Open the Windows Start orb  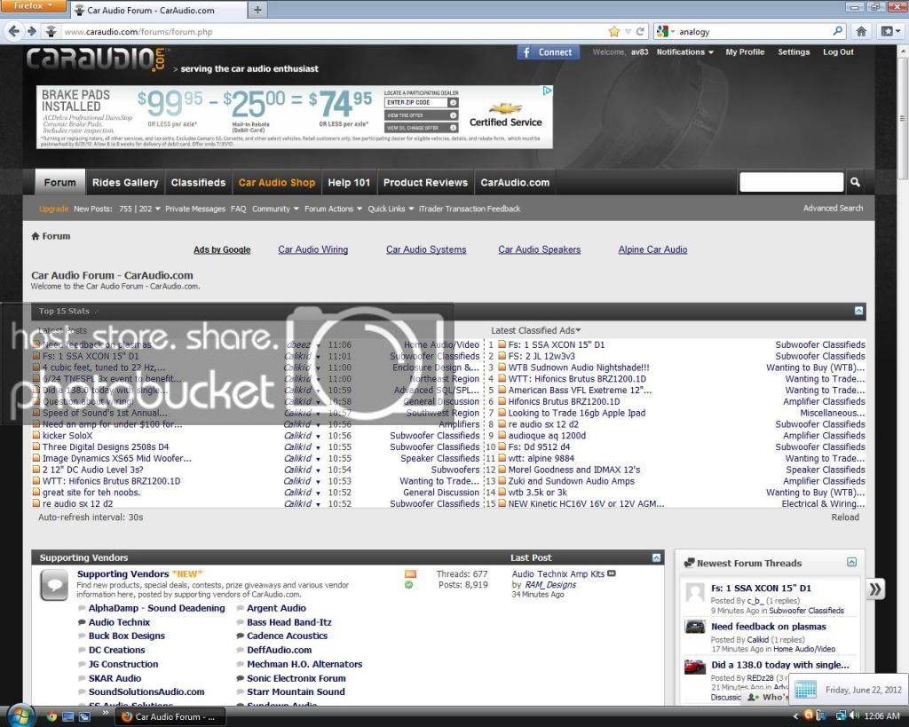coord(20,715)
